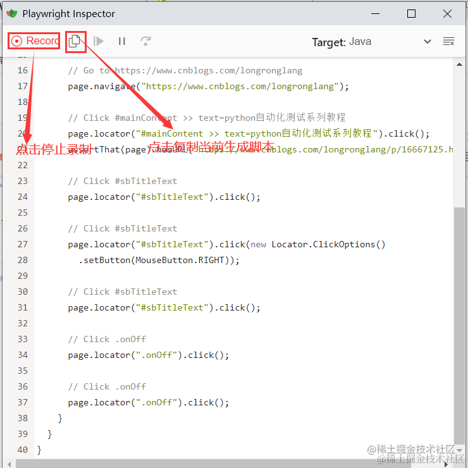The width and height of the screenshot is (468, 468).
Task: Click the Pause icon in toolbar
Action: (122, 41)
